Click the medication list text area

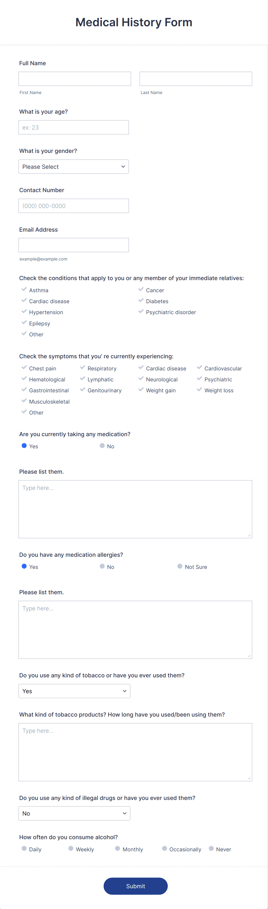(x=135, y=508)
